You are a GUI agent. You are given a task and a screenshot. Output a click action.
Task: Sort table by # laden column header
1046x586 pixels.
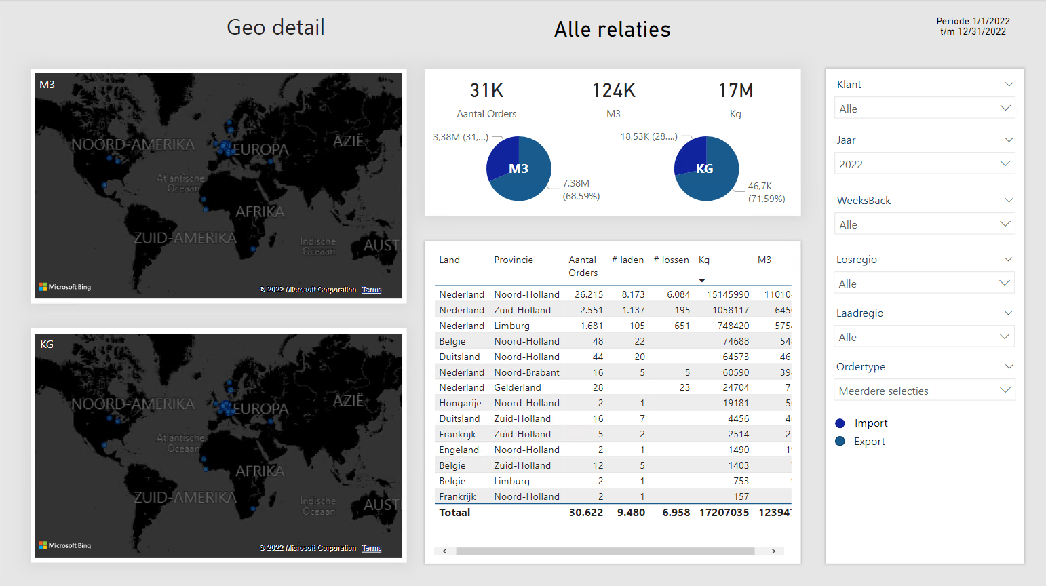[627, 260]
